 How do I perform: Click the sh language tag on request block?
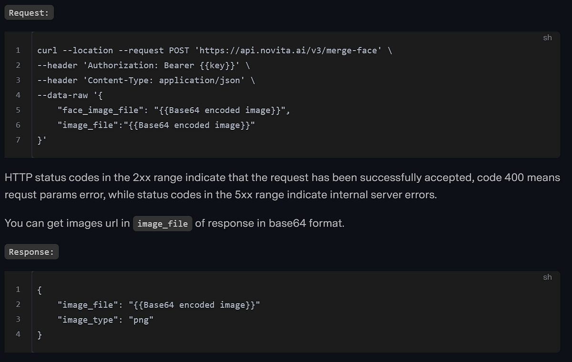547,38
